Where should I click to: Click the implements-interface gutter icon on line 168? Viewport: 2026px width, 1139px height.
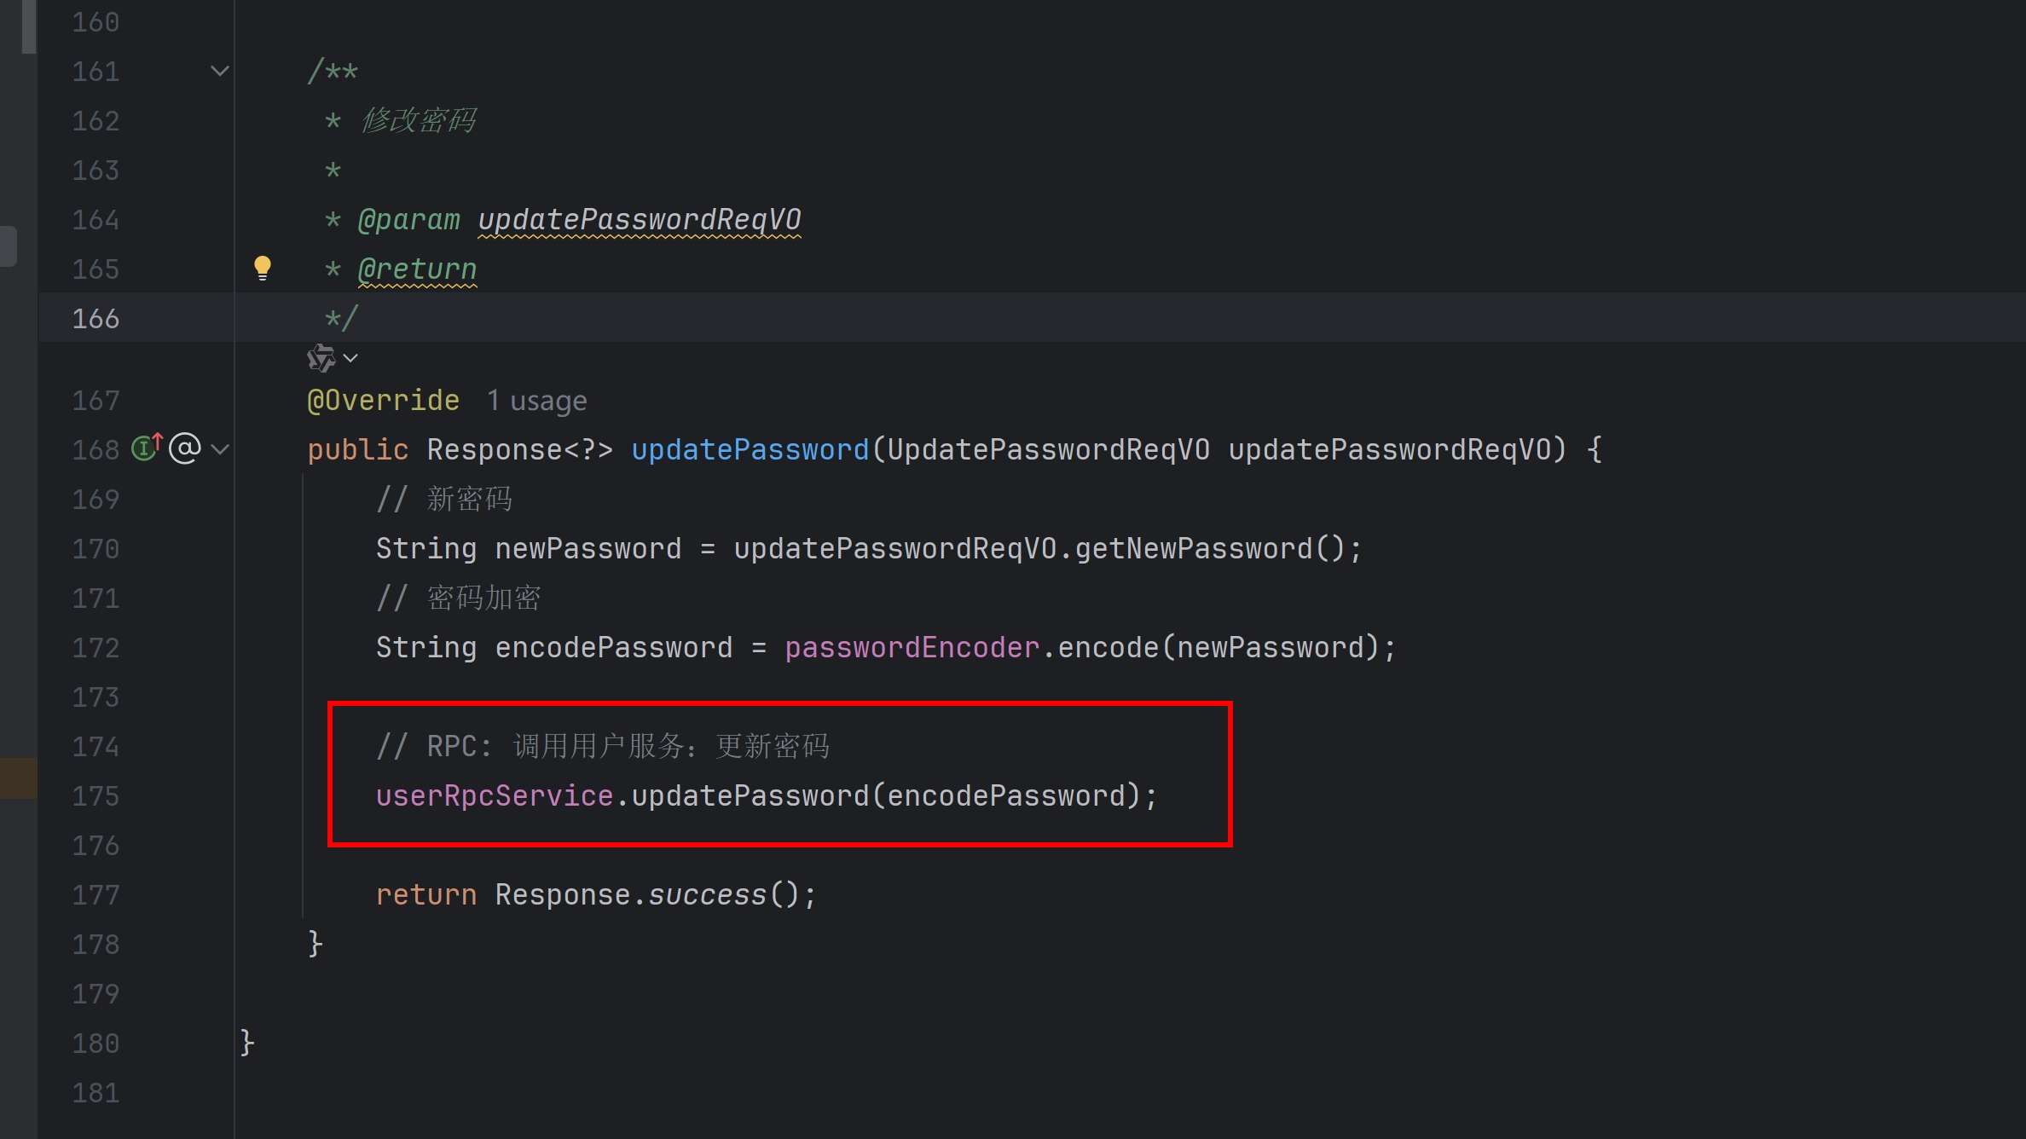147,448
